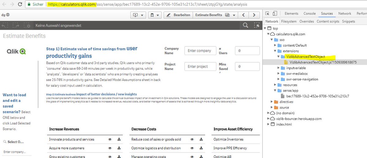
Task: View Acquire more customers model
Action: point(110,148)
